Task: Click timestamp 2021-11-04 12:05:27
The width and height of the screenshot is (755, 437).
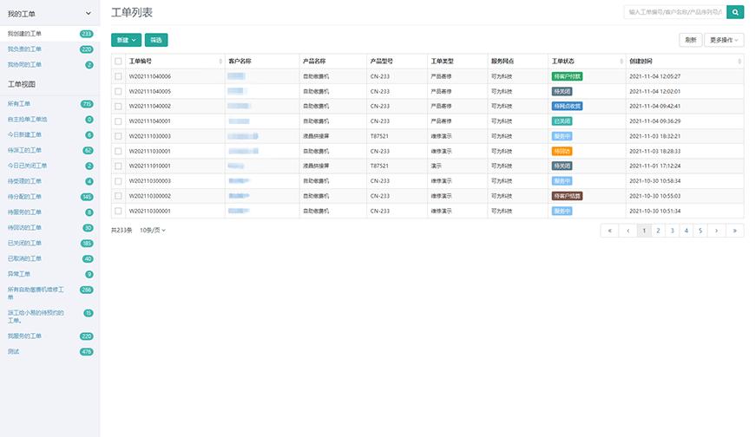Action: pyautogui.click(x=655, y=76)
